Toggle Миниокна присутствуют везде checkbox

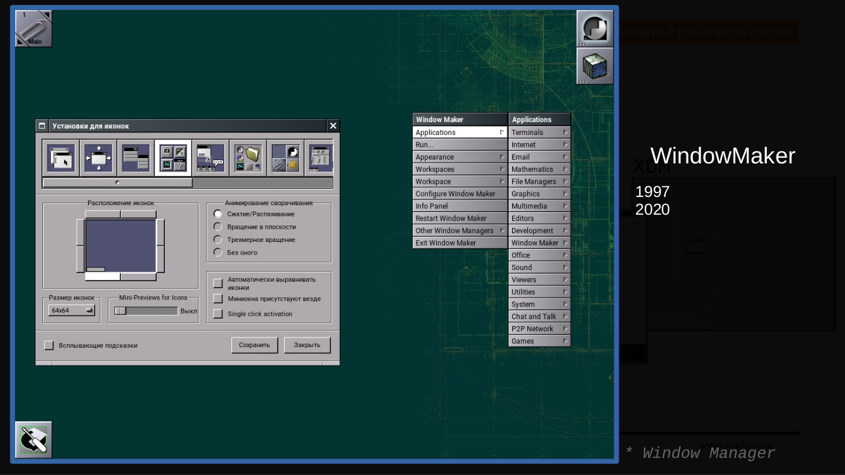point(218,298)
